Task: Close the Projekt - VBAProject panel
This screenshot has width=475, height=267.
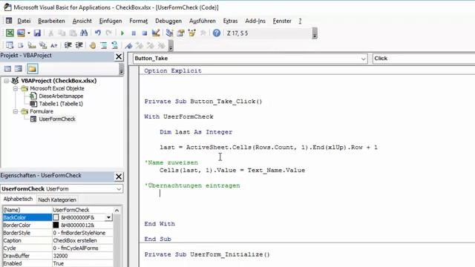Action: [119, 56]
